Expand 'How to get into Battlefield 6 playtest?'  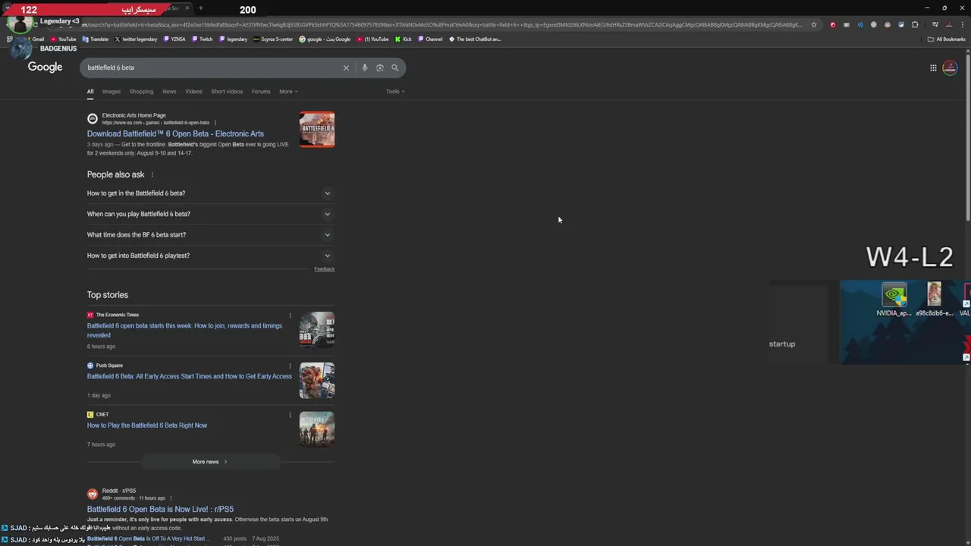coord(209,256)
